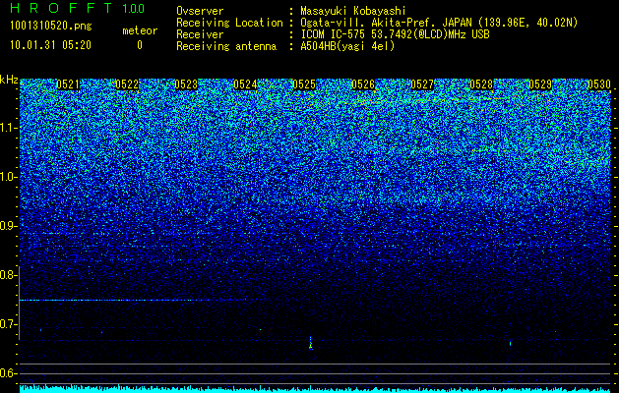Click the Receiver label

click(200, 34)
